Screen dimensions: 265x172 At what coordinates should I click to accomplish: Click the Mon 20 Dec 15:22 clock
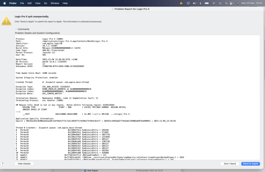coord(252,3)
